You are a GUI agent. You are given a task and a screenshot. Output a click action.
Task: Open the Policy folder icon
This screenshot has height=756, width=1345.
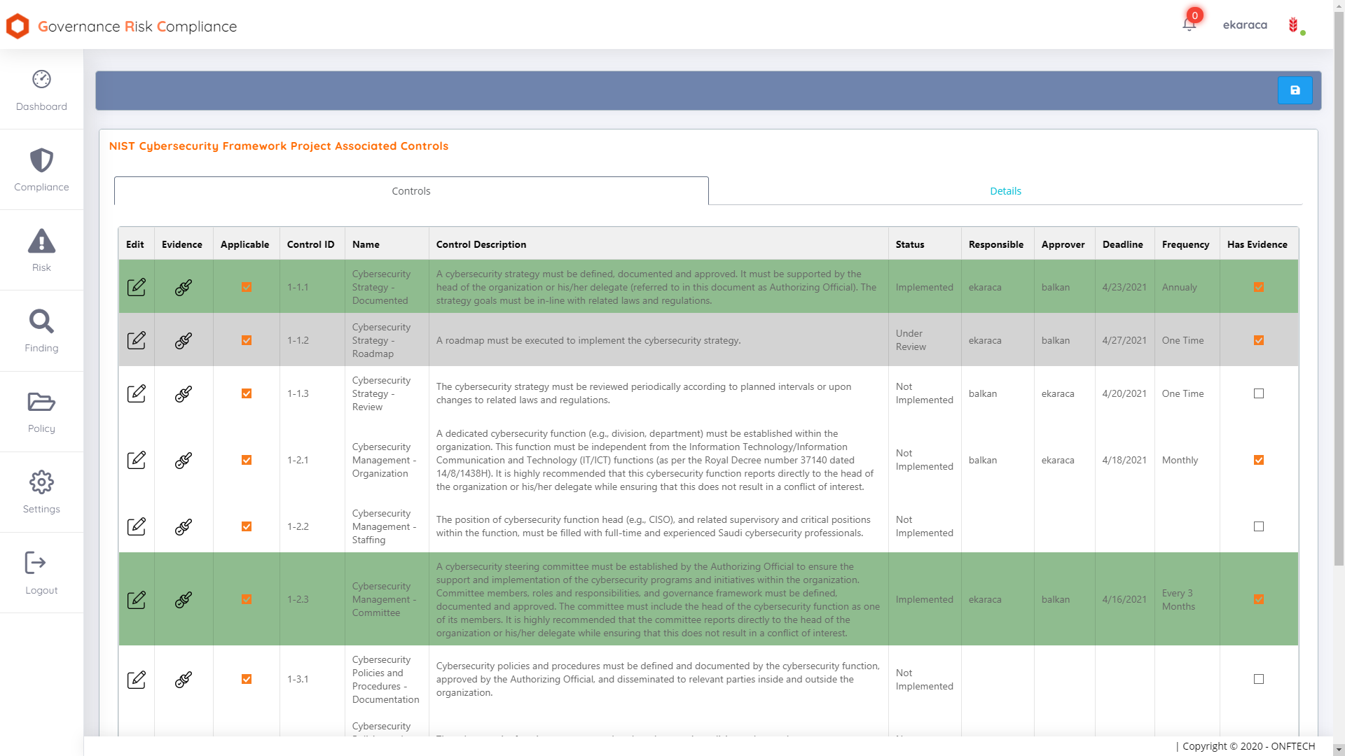[x=41, y=402]
